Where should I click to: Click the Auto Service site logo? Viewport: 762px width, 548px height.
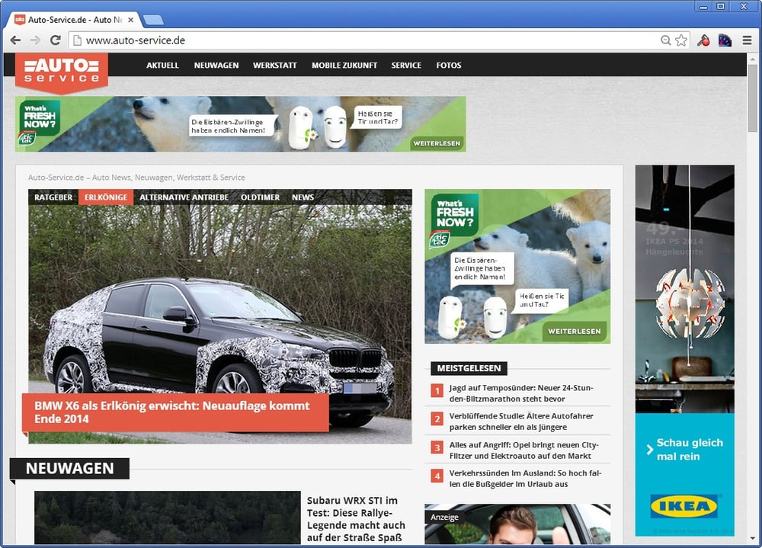point(61,72)
